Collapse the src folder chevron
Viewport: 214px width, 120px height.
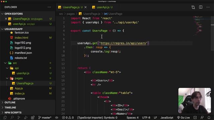point(5,63)
